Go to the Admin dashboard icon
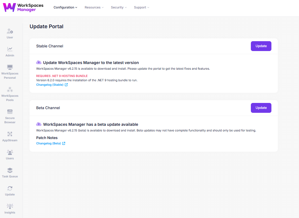Image resolution: width=299 pixels, height=218 pixels. coord(10,50)
